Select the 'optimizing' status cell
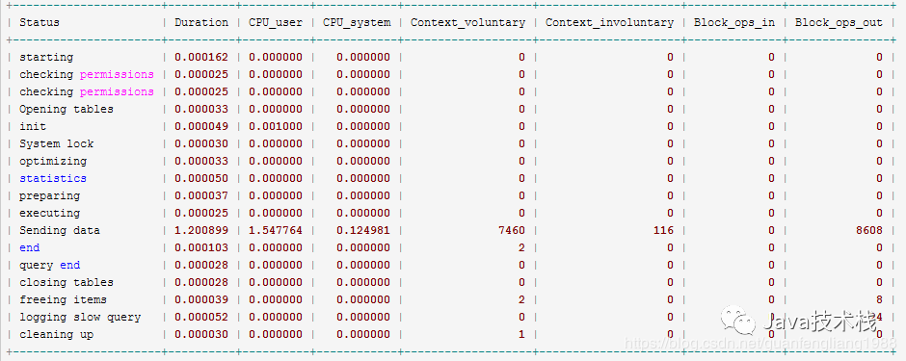The image size is (906, 361). point(53,161)
